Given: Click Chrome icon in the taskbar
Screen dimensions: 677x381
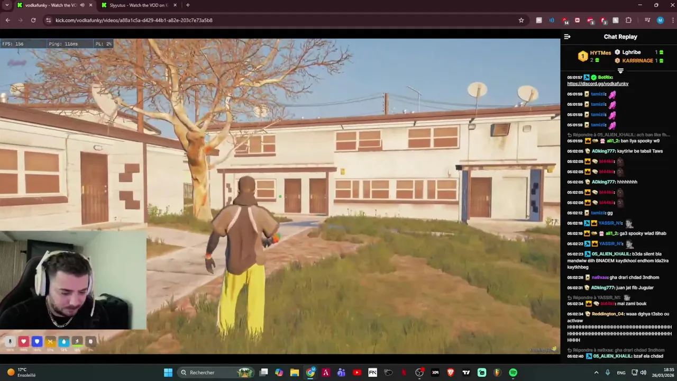Looking at the screenshot, I should (310, 373).
